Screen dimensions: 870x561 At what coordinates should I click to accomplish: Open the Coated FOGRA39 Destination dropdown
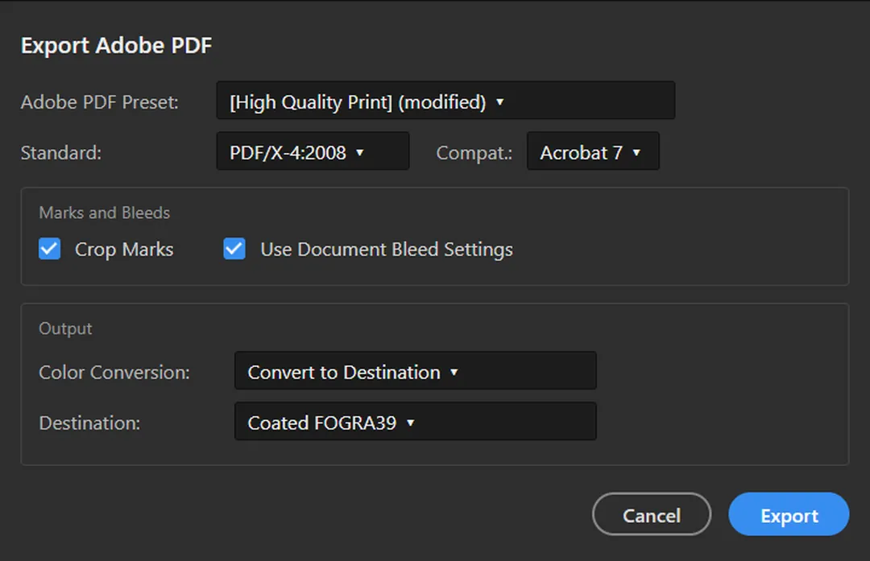[x=416, y=421]
